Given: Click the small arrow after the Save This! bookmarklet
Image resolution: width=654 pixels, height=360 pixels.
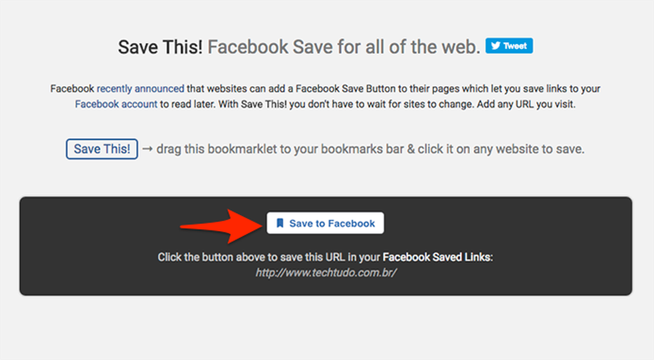Looking at the screenshot, I should tap(147, 149).
